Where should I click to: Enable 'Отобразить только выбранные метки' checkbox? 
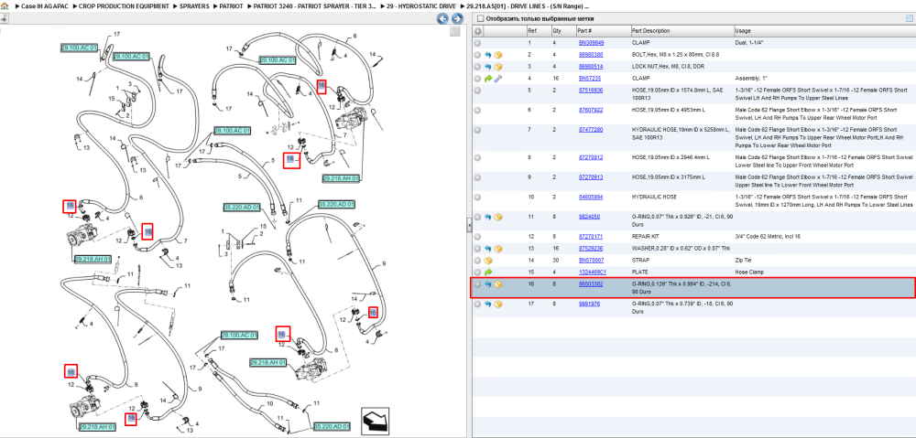[480, 18]
